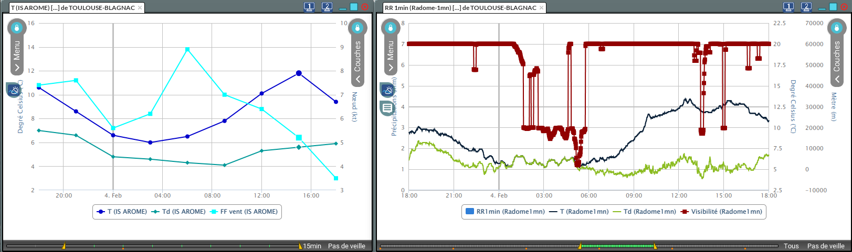
Task: Expand the Couches drawer in right panel
Action: coord(837,79)
